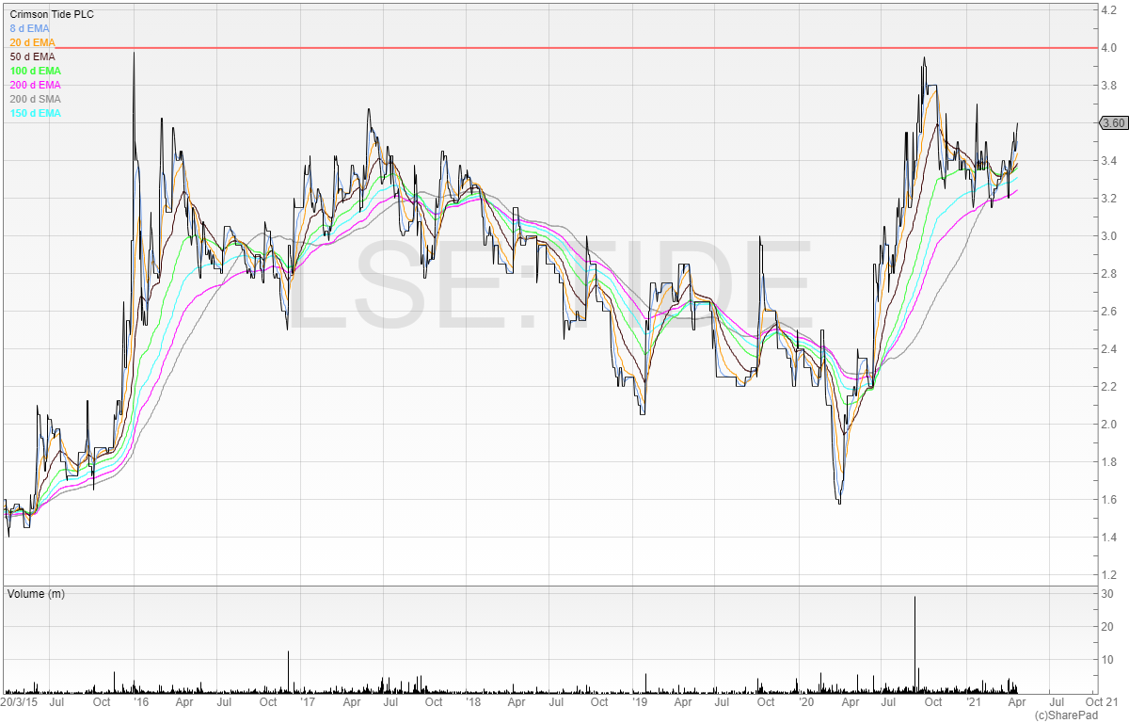Click the 20/3/15 start date label
The image size is (1129, 723).
(19, 702)
